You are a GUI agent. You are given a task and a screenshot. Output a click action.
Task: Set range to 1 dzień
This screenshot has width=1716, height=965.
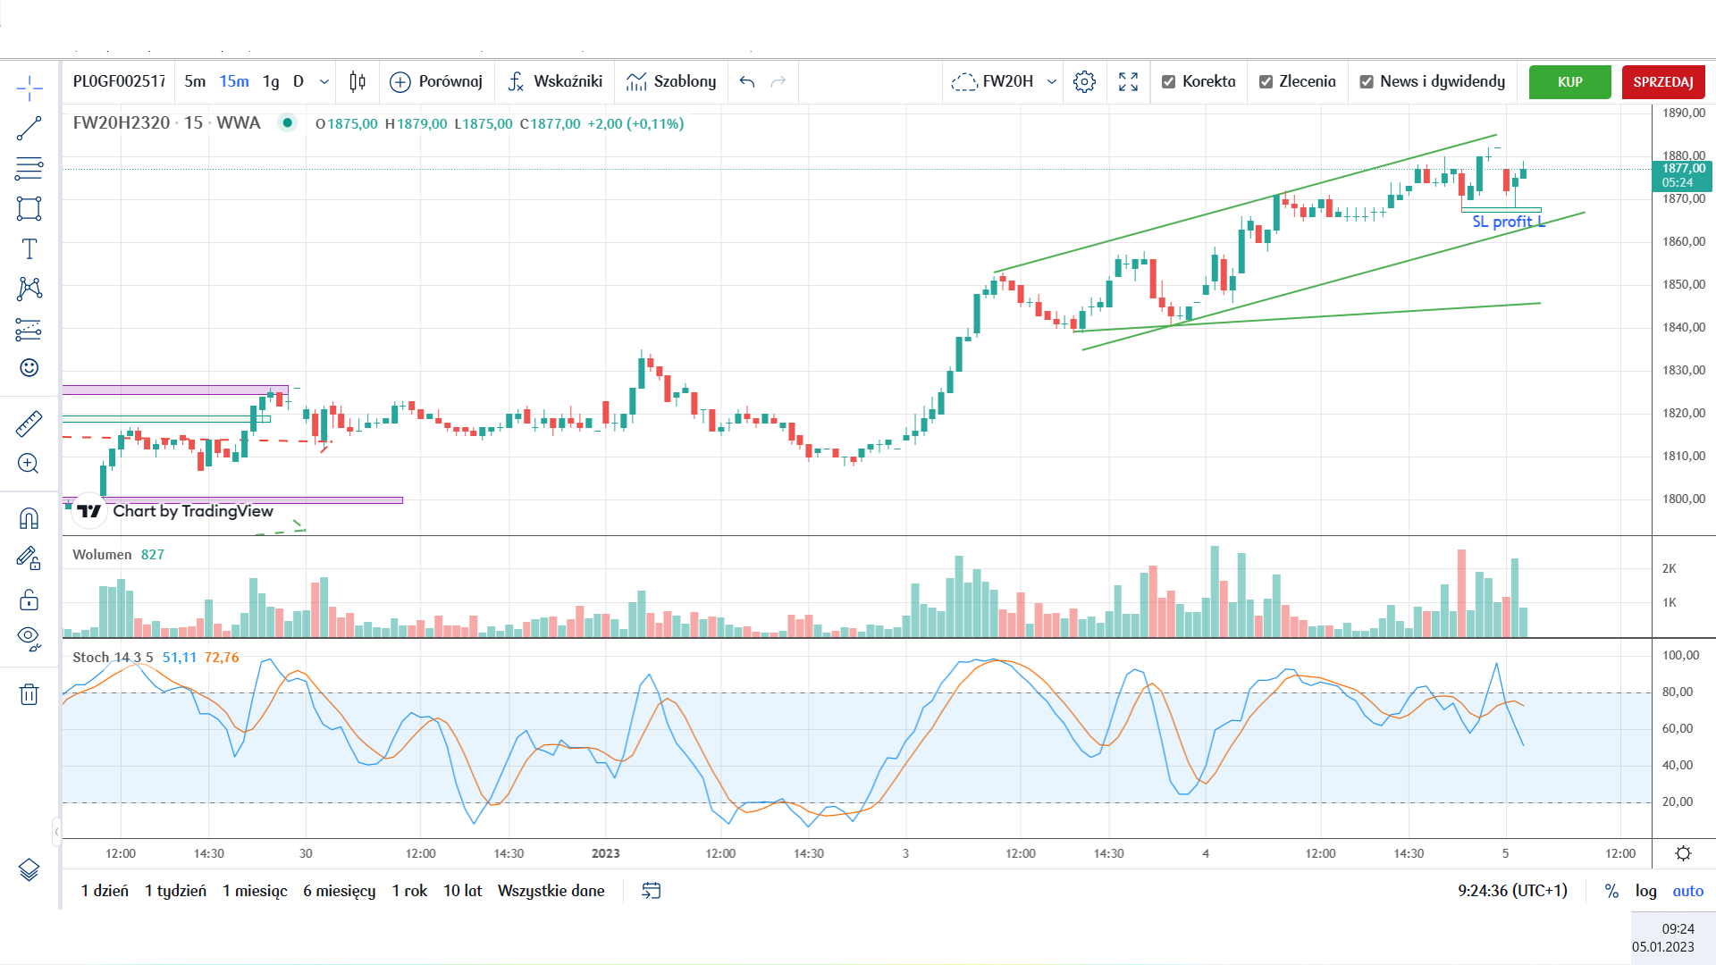[105, 891]
